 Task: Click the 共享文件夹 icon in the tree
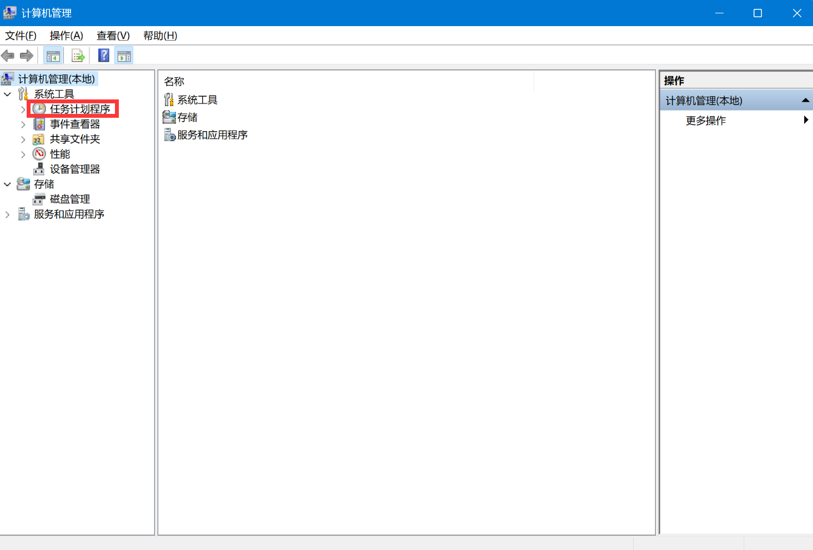tap(39, 139)
